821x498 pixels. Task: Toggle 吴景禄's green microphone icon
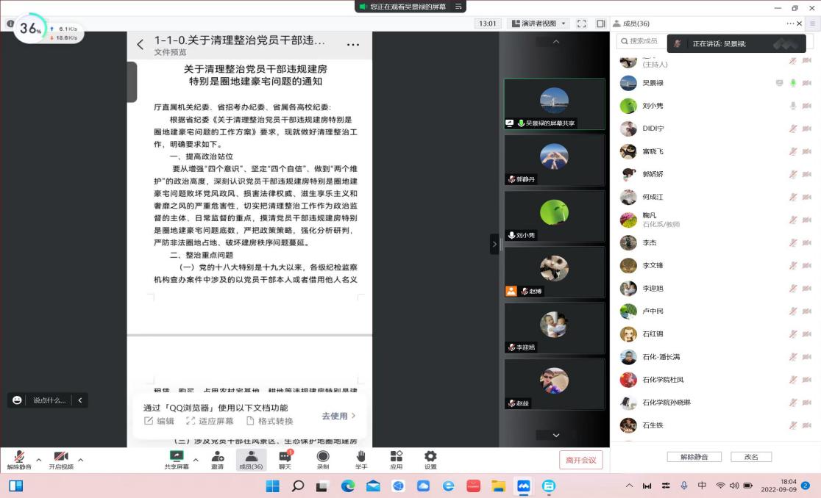(x=793, y=83)
